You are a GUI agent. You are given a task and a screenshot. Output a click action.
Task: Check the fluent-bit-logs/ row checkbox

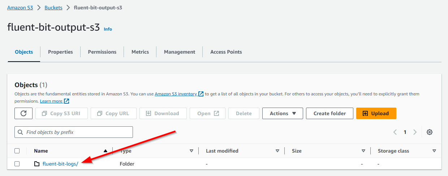point(17,164)
